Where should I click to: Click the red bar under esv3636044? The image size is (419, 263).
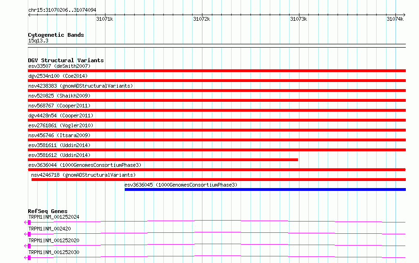[x=217, y=170]
